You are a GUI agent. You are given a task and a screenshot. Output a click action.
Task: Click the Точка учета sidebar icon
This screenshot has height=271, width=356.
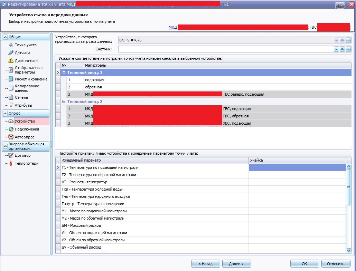[11, 45]
